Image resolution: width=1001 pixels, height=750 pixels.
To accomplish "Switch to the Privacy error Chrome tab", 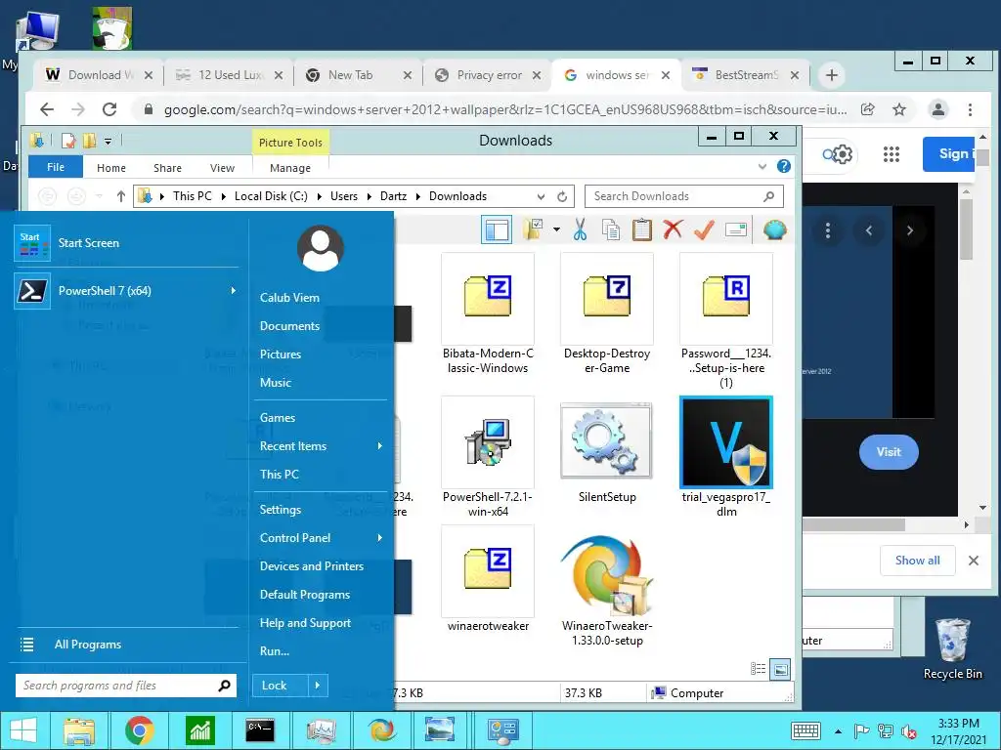I will tap(489, 75).
